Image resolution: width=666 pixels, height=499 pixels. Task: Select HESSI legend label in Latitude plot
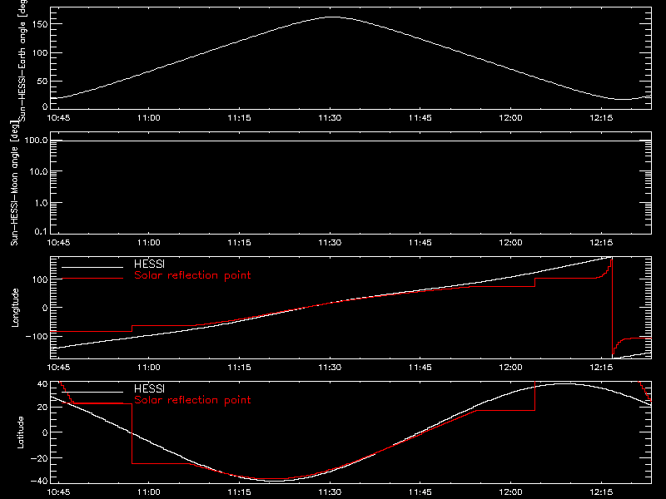coord(149,388)
